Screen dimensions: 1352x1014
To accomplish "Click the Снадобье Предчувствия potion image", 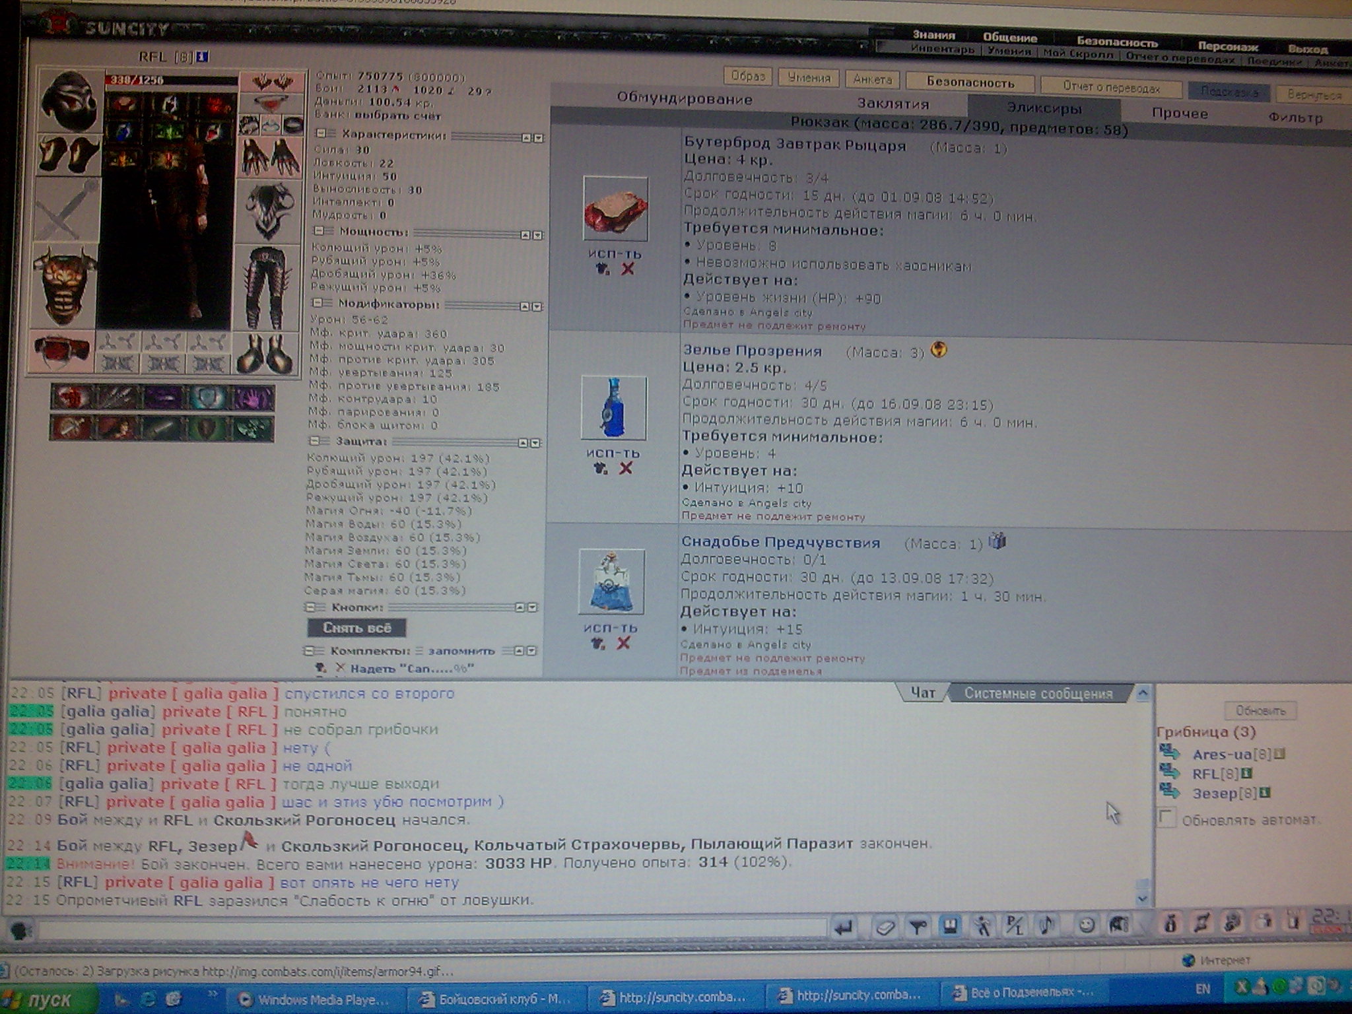I will click(x=612, y=582).
